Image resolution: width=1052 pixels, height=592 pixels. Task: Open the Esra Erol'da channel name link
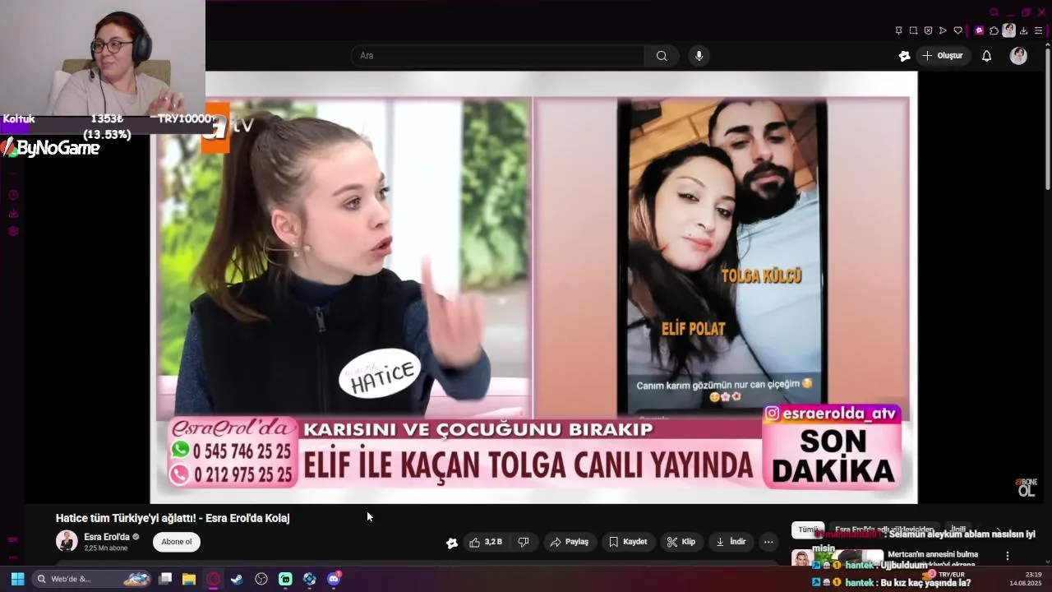[x=107, y=537]
